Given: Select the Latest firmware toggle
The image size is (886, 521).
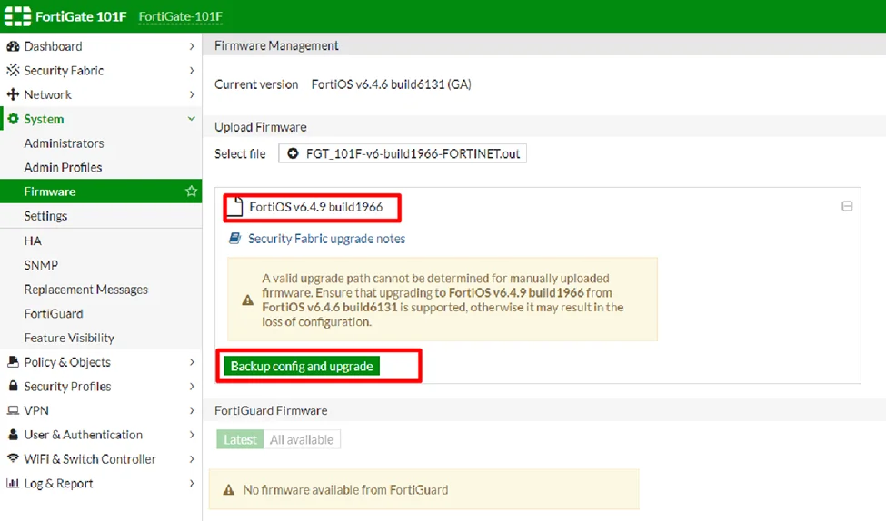Looking at the screenshot, I should (x=240, y=439).
